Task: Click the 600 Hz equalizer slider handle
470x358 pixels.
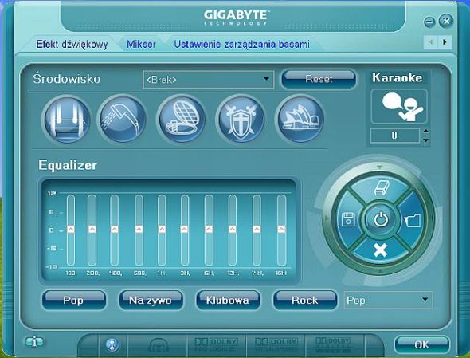Action: 139,230
